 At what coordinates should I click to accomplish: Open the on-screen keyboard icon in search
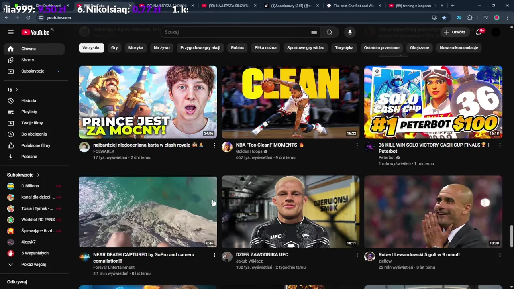[314, 32]
